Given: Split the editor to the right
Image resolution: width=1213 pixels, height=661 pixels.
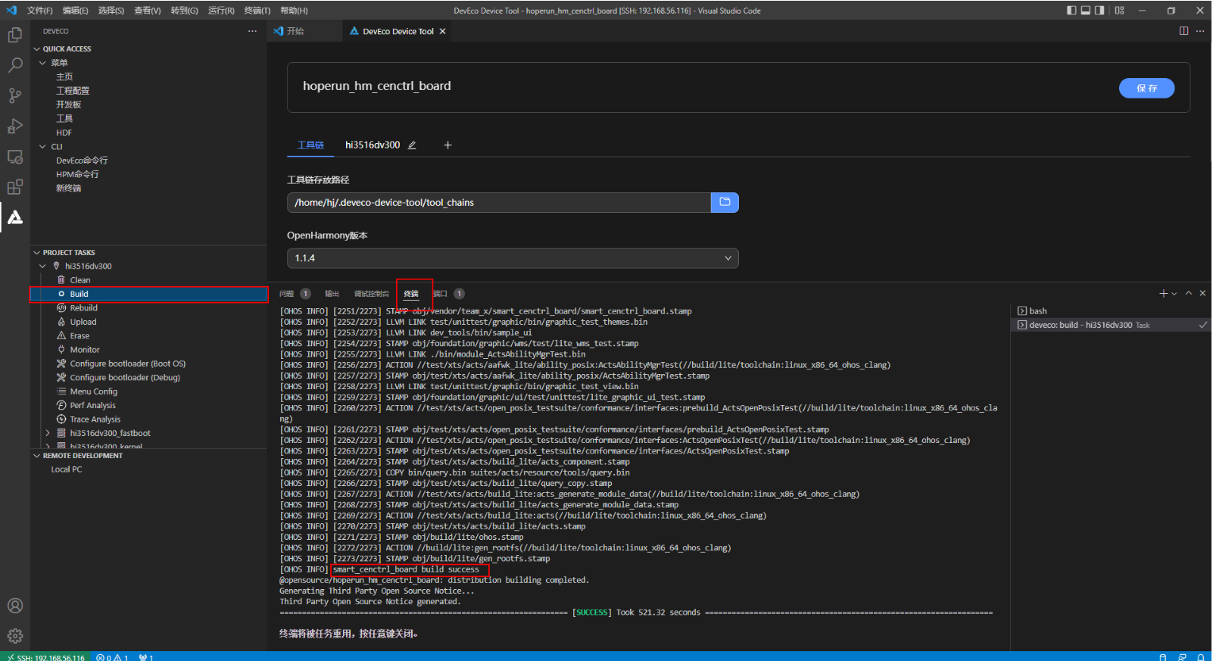Looking at the screenshot, I should 1183,31.
